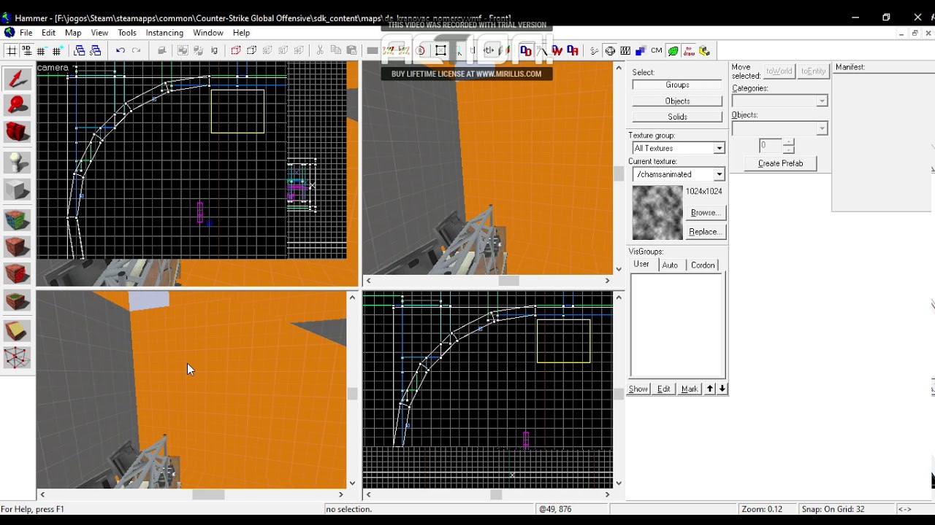Select the Apply Overlays tool

18,301
